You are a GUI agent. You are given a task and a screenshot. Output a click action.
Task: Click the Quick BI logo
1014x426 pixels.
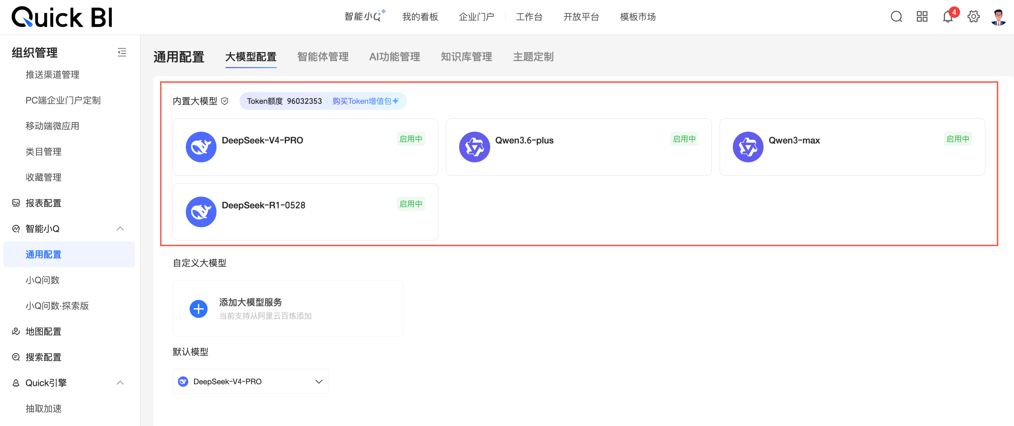tap(62, 17)
